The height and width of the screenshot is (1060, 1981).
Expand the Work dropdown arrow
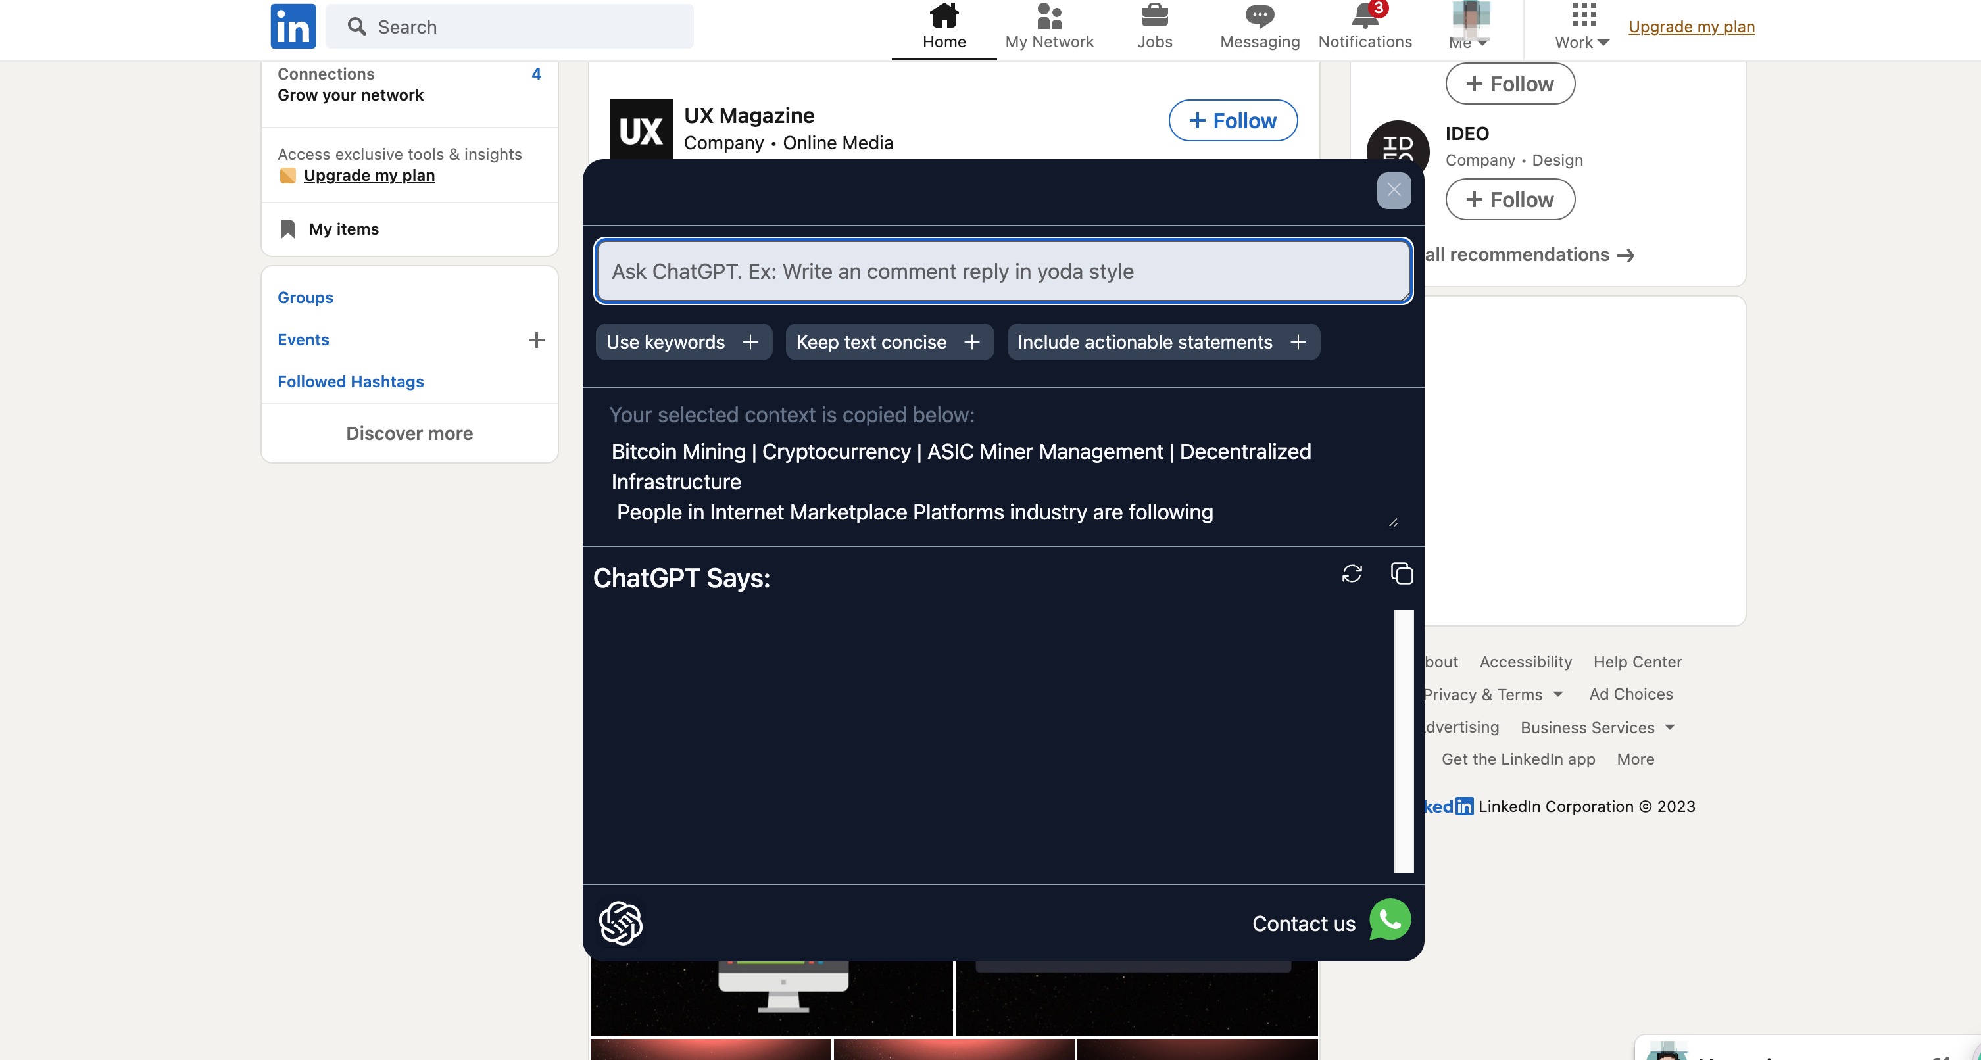[1603, 43]
